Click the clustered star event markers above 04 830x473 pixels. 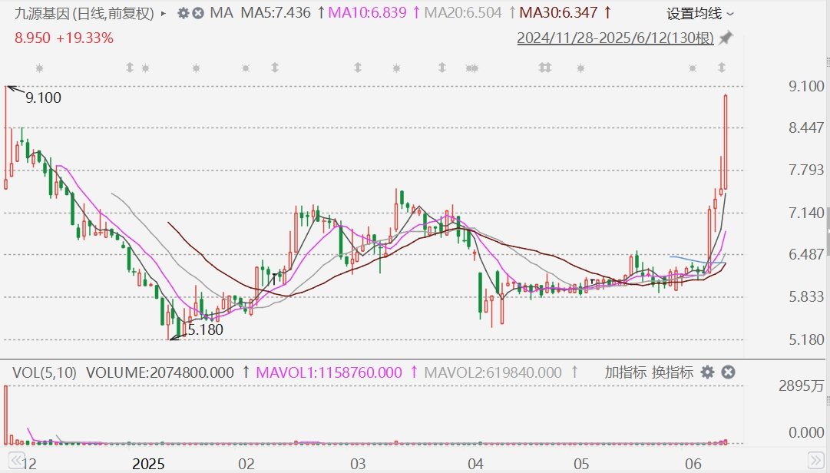(471, 68)
